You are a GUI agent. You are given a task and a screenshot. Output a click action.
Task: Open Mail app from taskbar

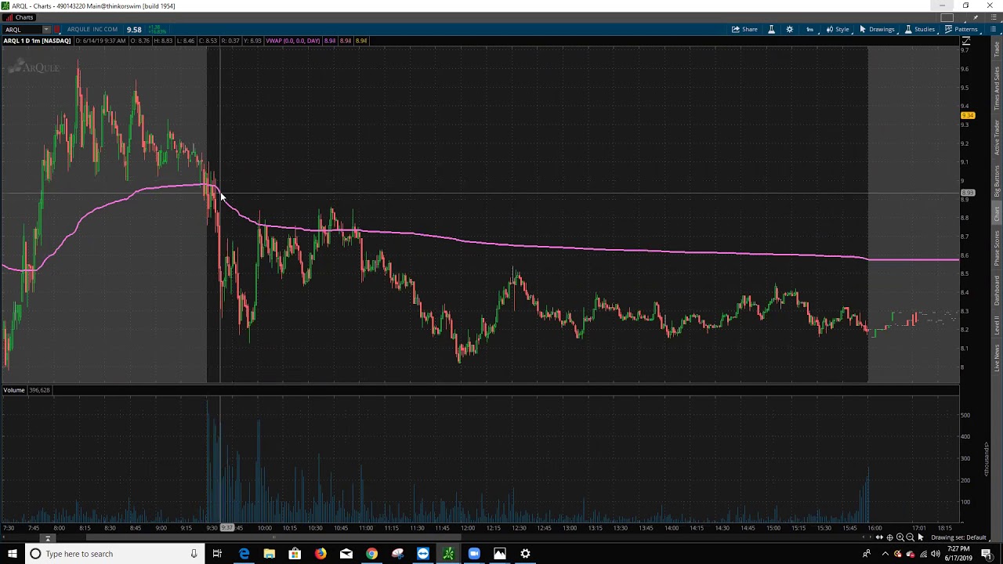(346, 554)
